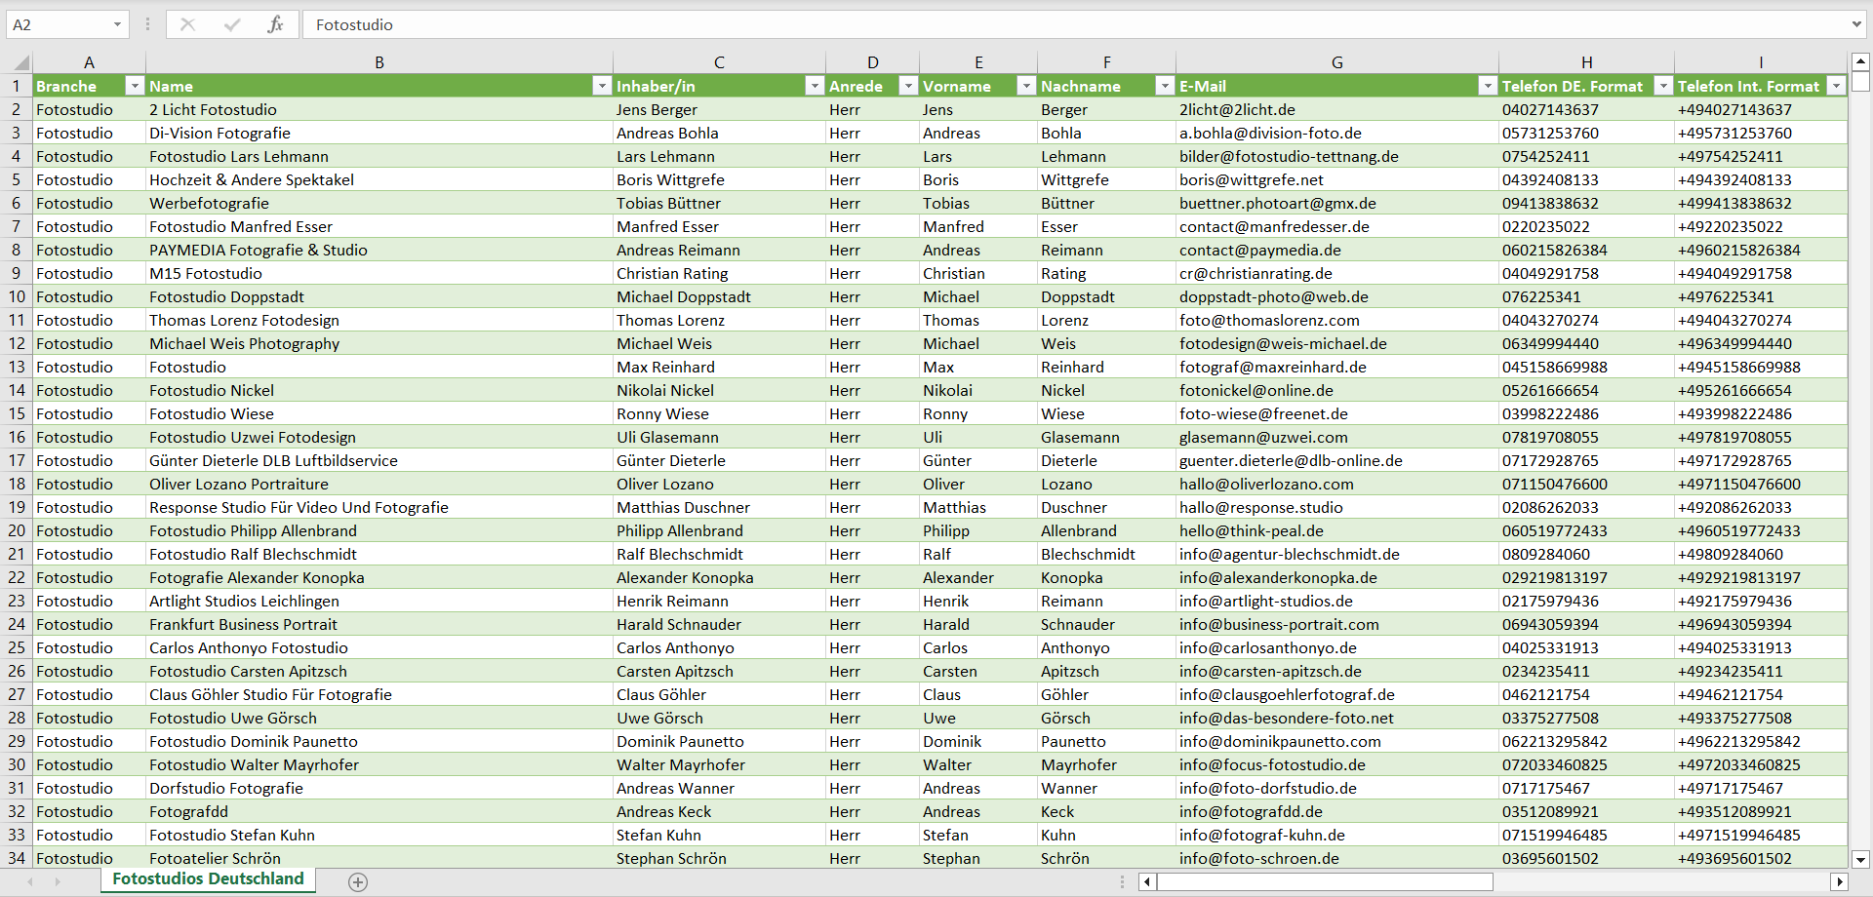Viewport: 1873px width, 897px height.
Task: Click phone cell '045158669988'
Action: click(1586, 367)
